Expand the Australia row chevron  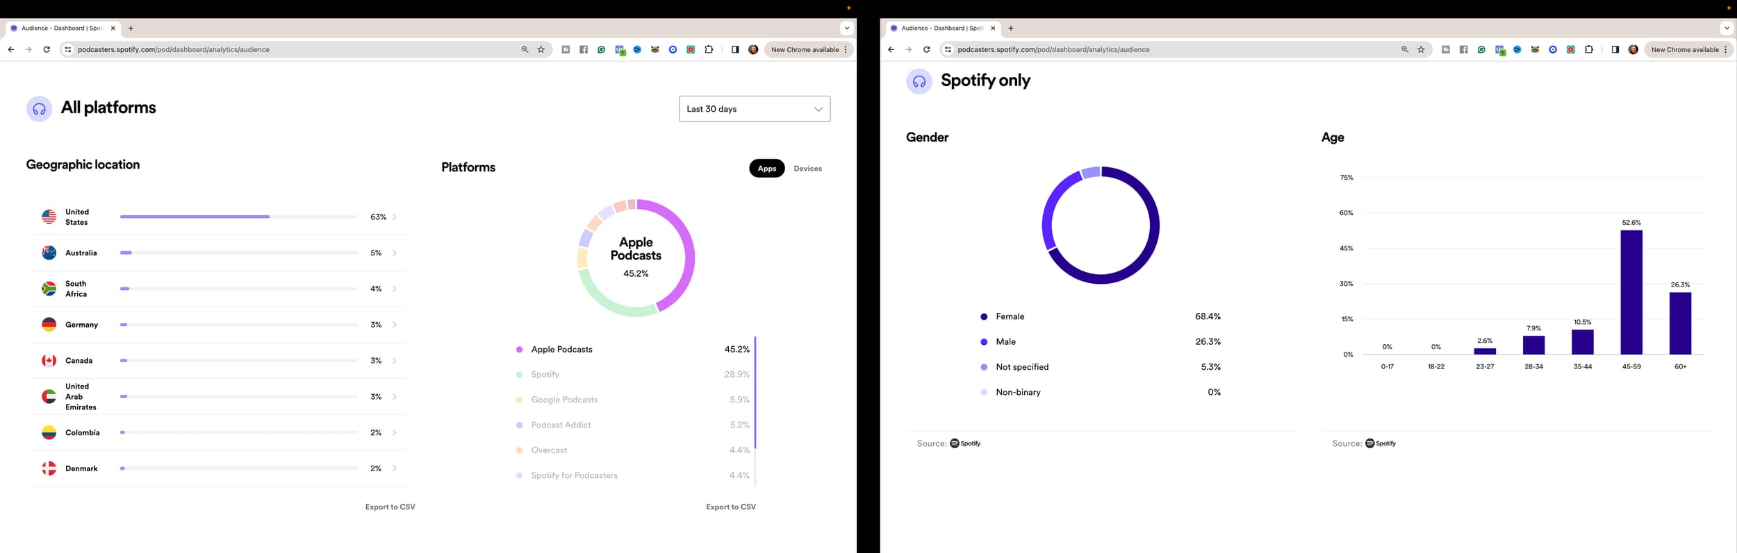tap(395, 253)
